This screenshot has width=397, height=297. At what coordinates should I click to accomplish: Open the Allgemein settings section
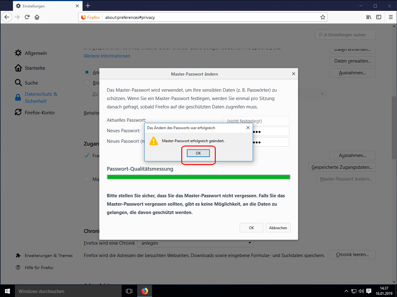click(36, 53)
